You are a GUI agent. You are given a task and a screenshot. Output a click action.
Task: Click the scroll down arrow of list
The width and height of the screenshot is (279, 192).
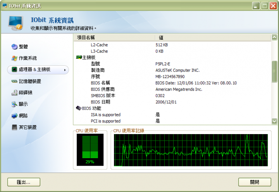[x=274, y=121]
